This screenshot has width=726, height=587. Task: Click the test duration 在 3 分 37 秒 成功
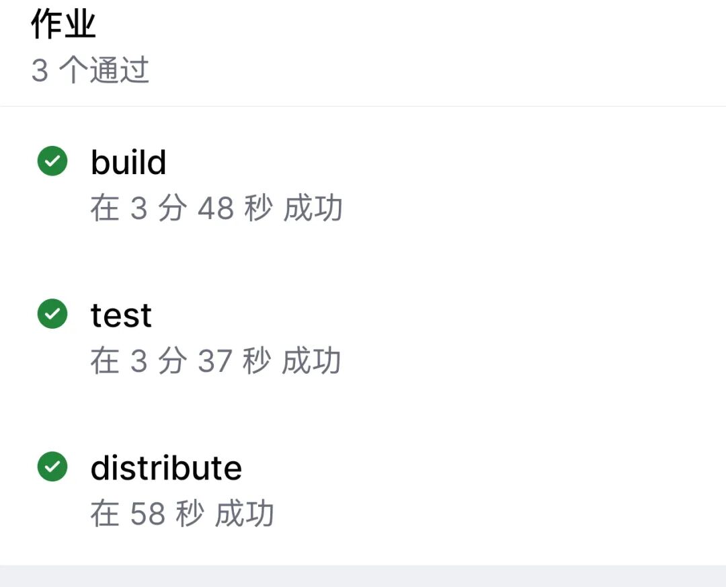tap(216, 360)
